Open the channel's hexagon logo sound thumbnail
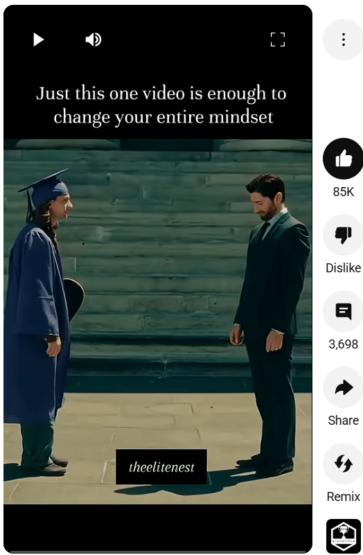This screenshot has height=555, width=363. coord(344,536)
